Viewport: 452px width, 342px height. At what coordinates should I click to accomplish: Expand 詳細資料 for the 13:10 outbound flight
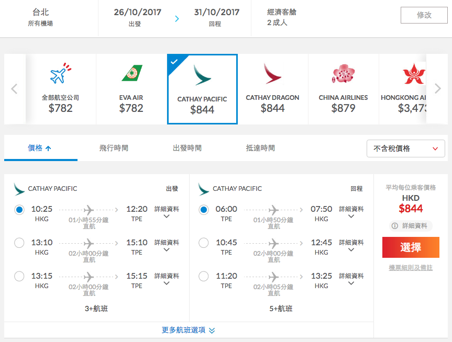[x=167, y=245]
